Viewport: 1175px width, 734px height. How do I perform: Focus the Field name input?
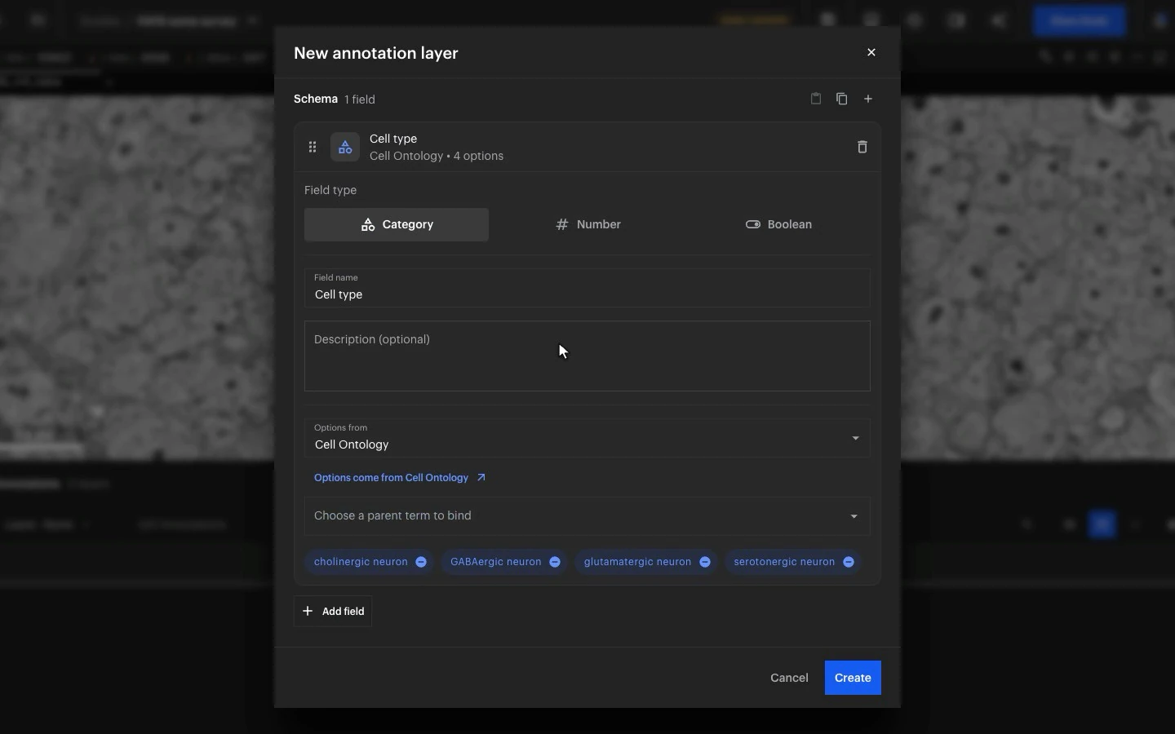[587, 288]
